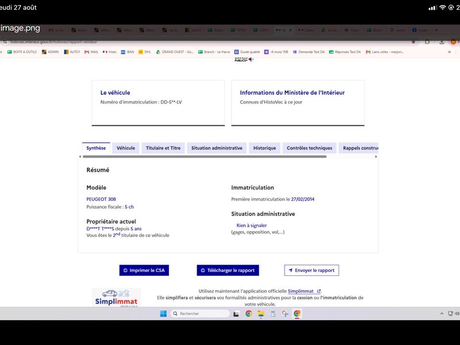This screenshot has height=345, width=460.
Task: Open the IBAN bookmark
Action: (128, 52)
